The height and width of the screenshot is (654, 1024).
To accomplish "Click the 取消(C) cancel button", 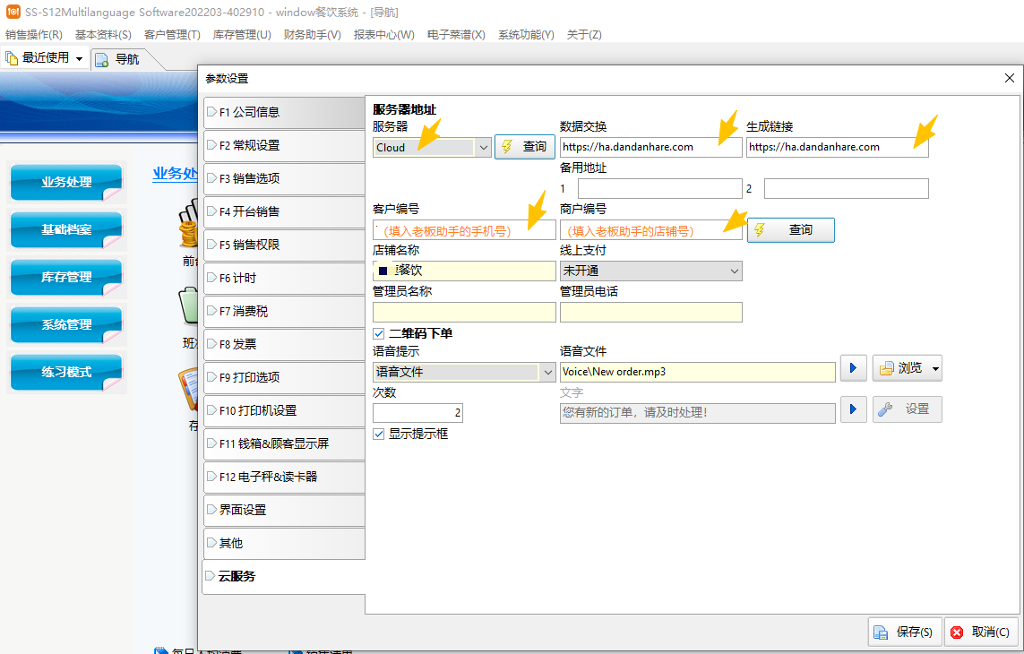I will point(980,632).
